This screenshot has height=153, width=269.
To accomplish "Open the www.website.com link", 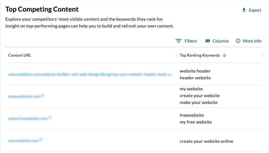I will click(x=24, y=96).
